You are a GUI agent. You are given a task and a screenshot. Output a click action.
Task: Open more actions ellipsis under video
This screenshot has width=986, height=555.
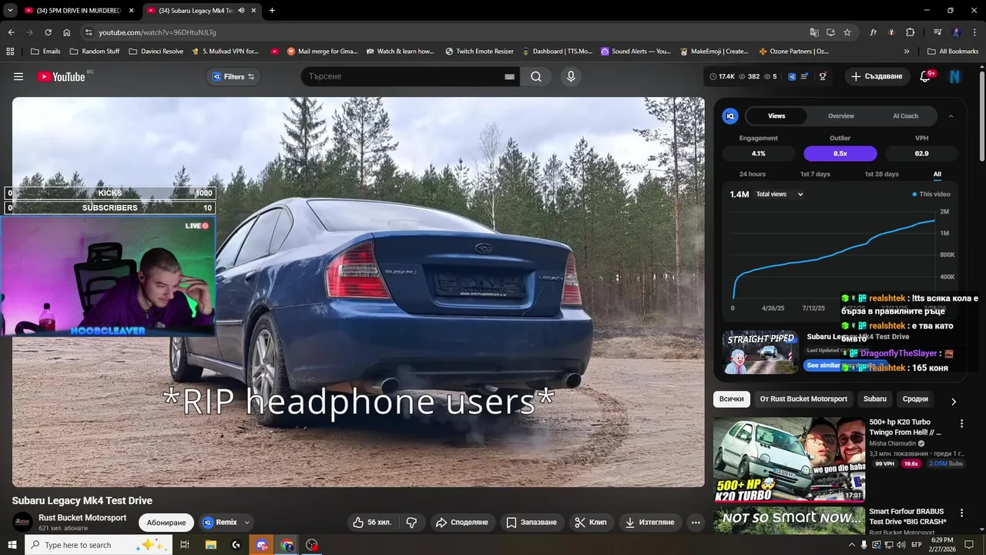[696, 523]
